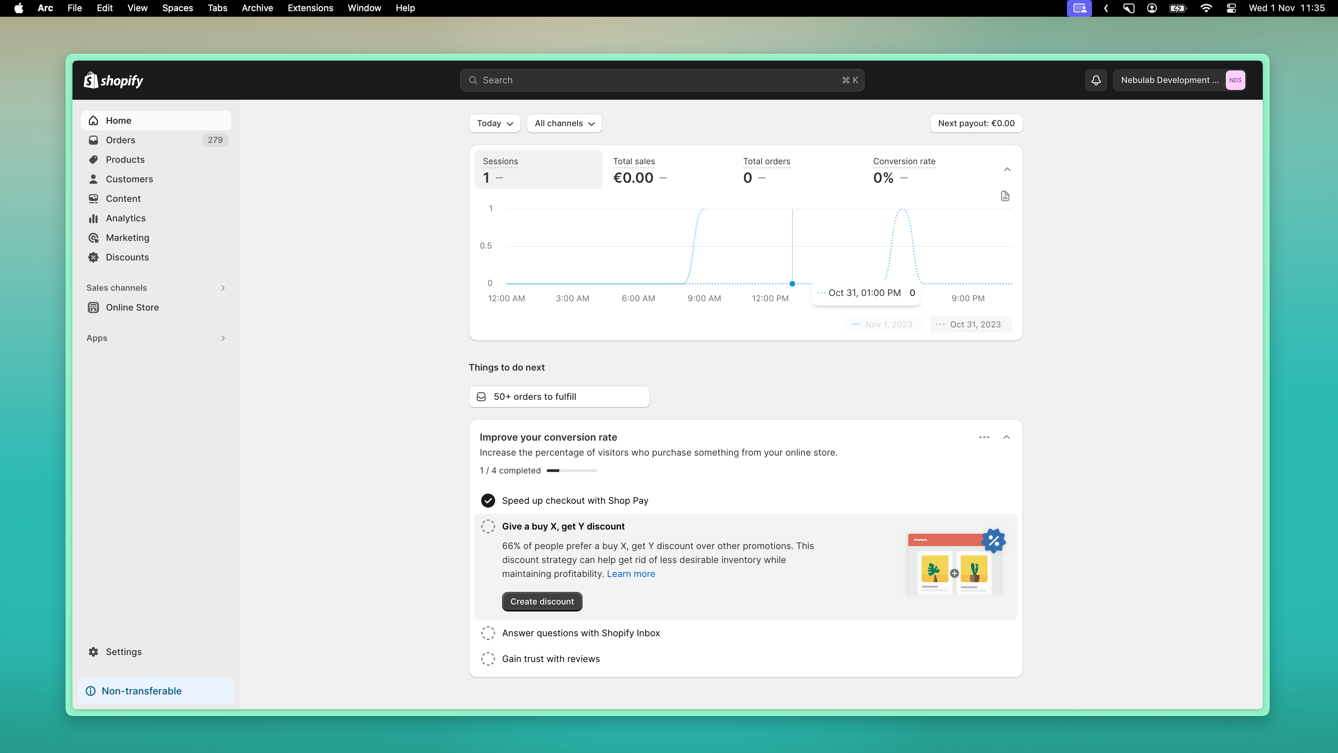
Task: Click the Home house icon
Action: (93, 121)
